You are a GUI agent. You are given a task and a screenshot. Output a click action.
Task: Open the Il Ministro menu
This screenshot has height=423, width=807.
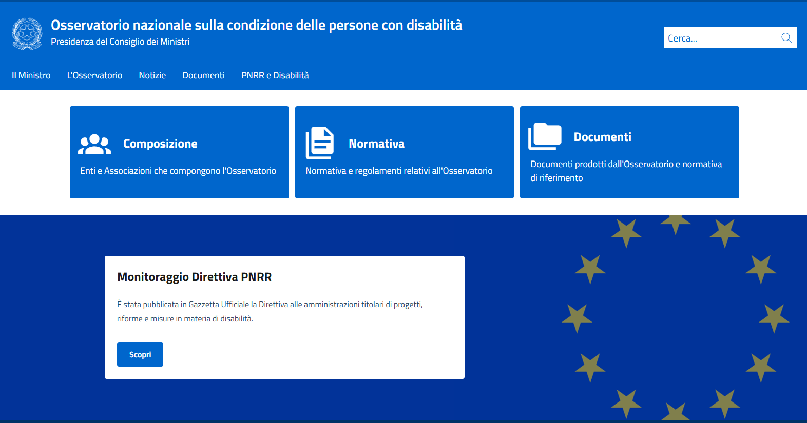(31, 75)
